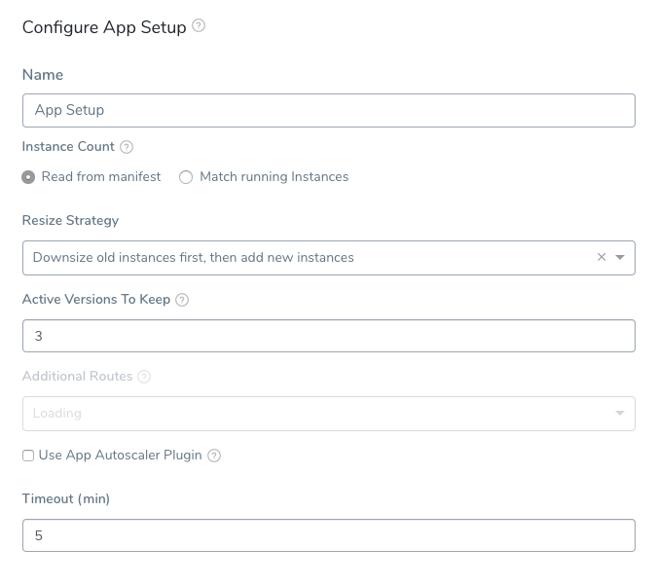Show the Instance Count help tooltip icon

pyautogui.click(x=127, y=147)
